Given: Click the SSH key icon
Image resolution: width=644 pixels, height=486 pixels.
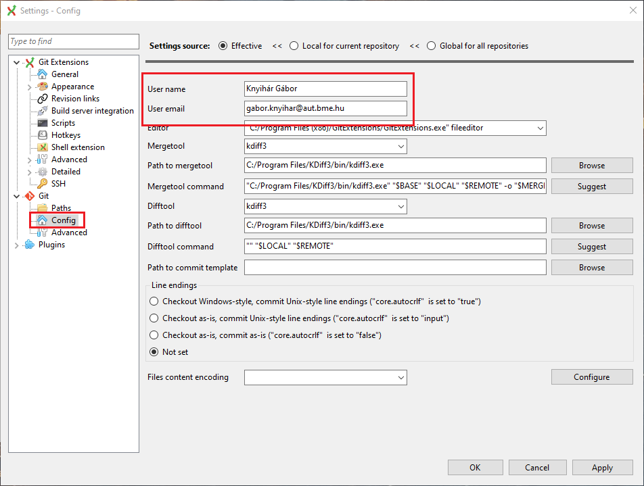Looking at the screenshot, I should tap(43, 184).
